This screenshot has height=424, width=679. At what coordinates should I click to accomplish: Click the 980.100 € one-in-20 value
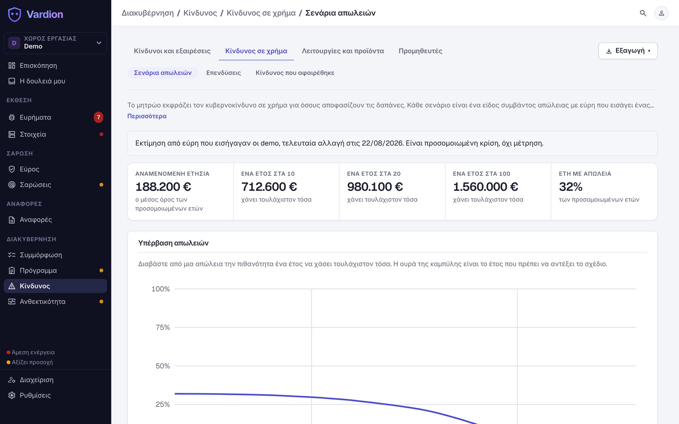pos(375,187)
